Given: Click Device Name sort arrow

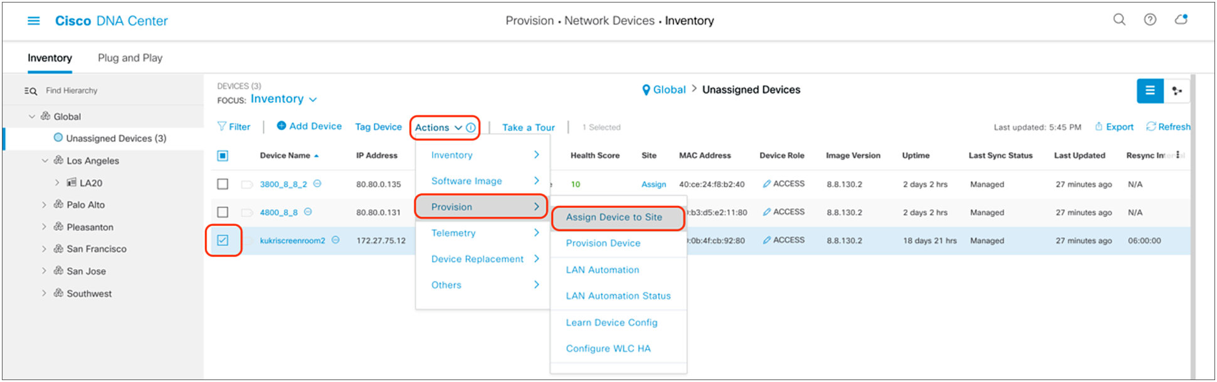Looking at the screenshot, I should [316, 156].
